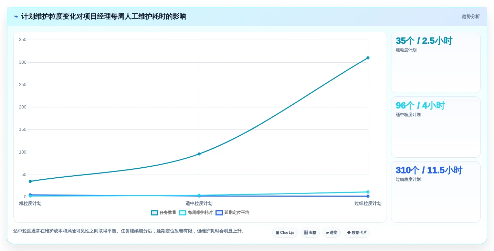Click the 150 y-axis tick label
Screen dimensions: 494x251
coord(23,129)
